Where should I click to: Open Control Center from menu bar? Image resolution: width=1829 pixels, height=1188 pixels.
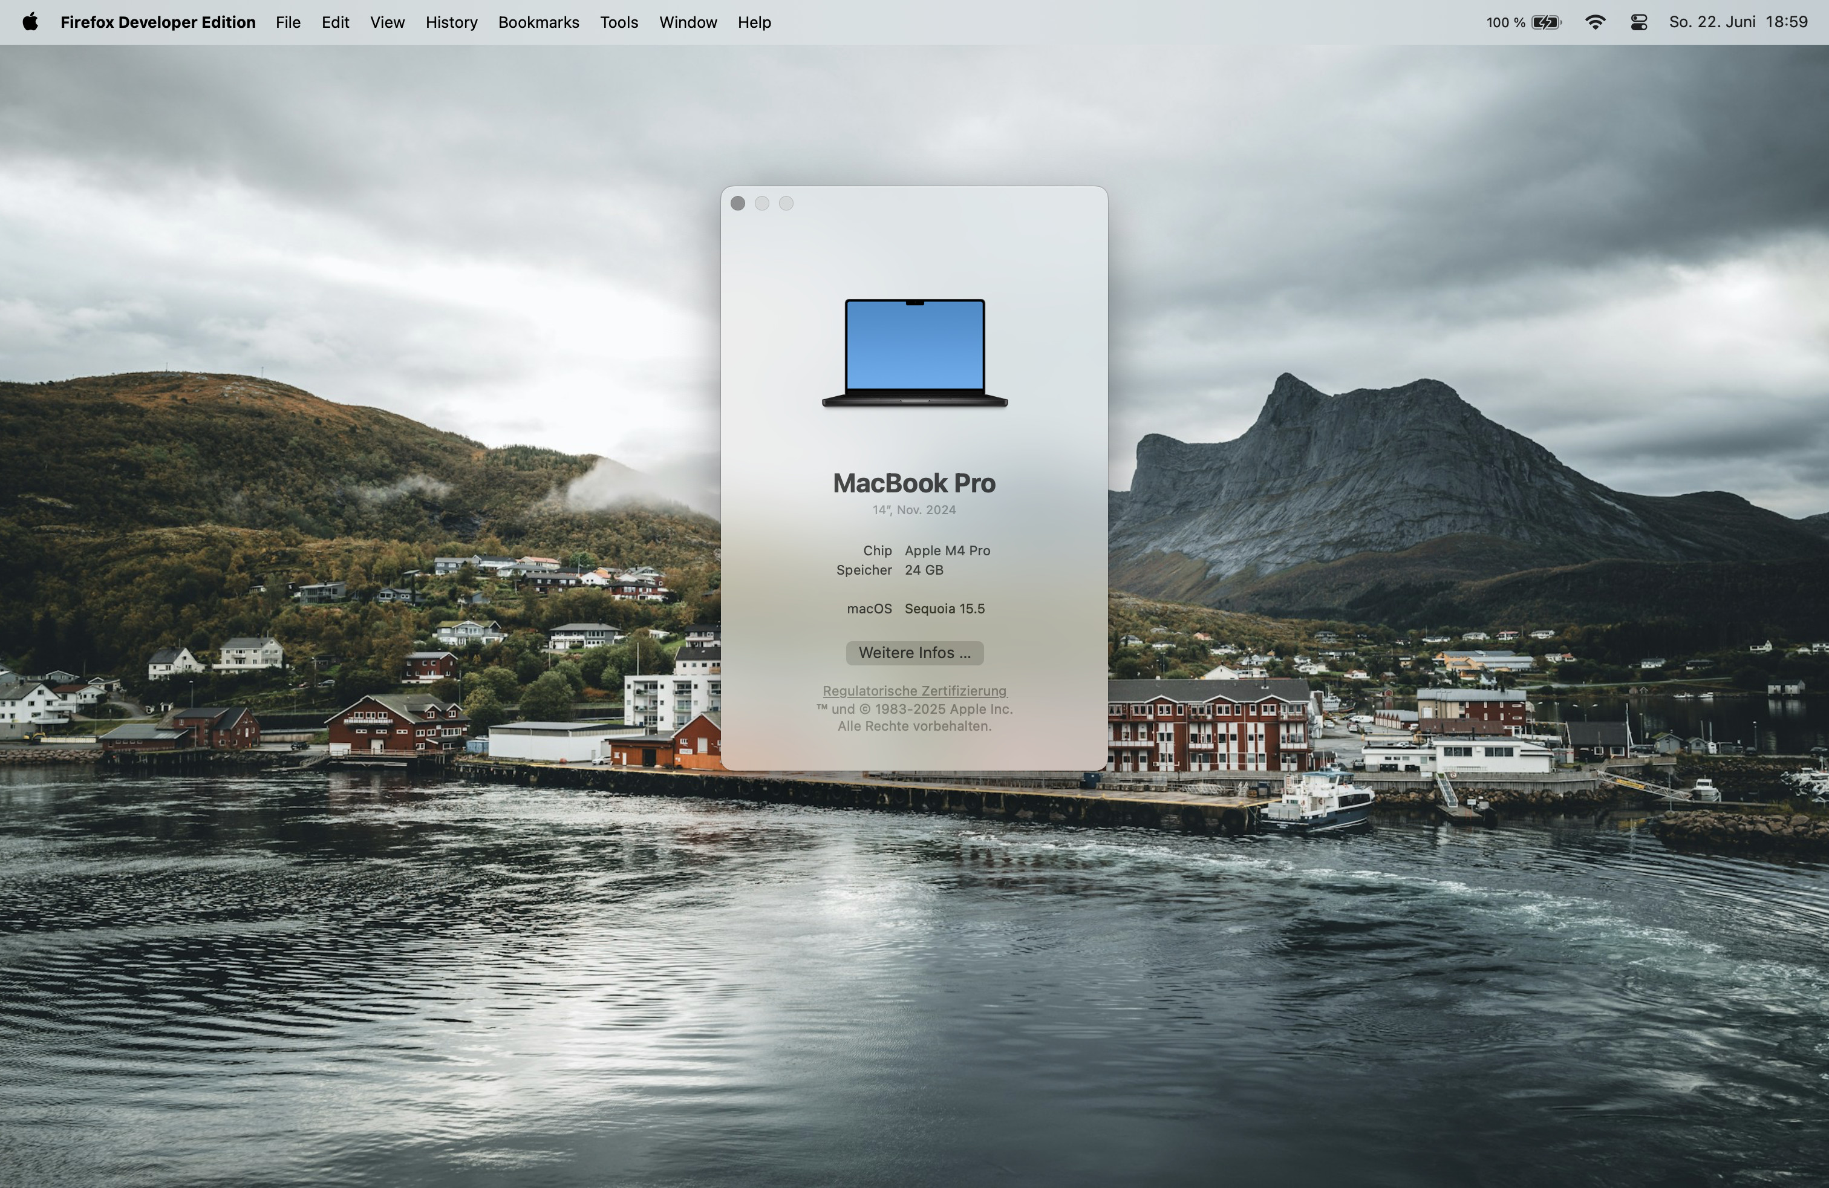coord(1638,22)
